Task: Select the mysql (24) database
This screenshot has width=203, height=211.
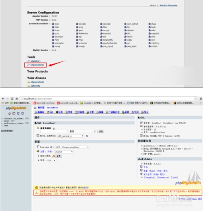Action: (9, 121)
